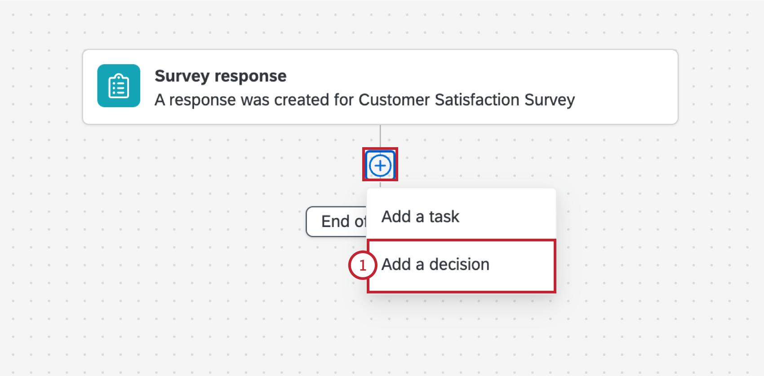Click the clipboard icon inside the trigger card
Image resolution: width=764 pixels, height=376 pixels.
pyautogui.click(x=119, y=86)
